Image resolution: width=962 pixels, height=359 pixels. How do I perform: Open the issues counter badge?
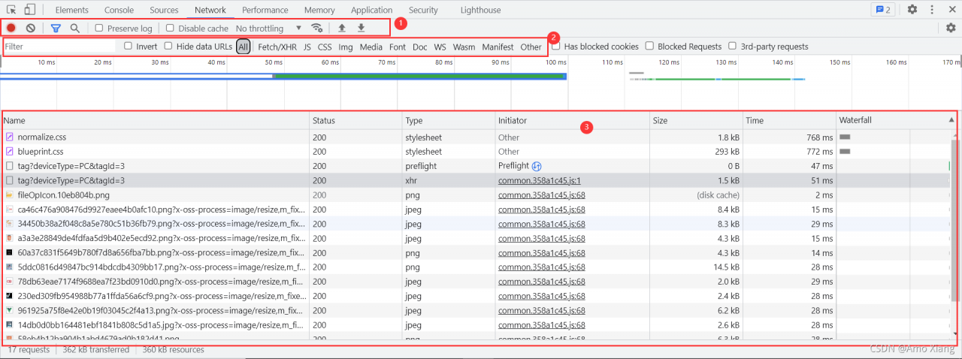click(x=882, y=10)
